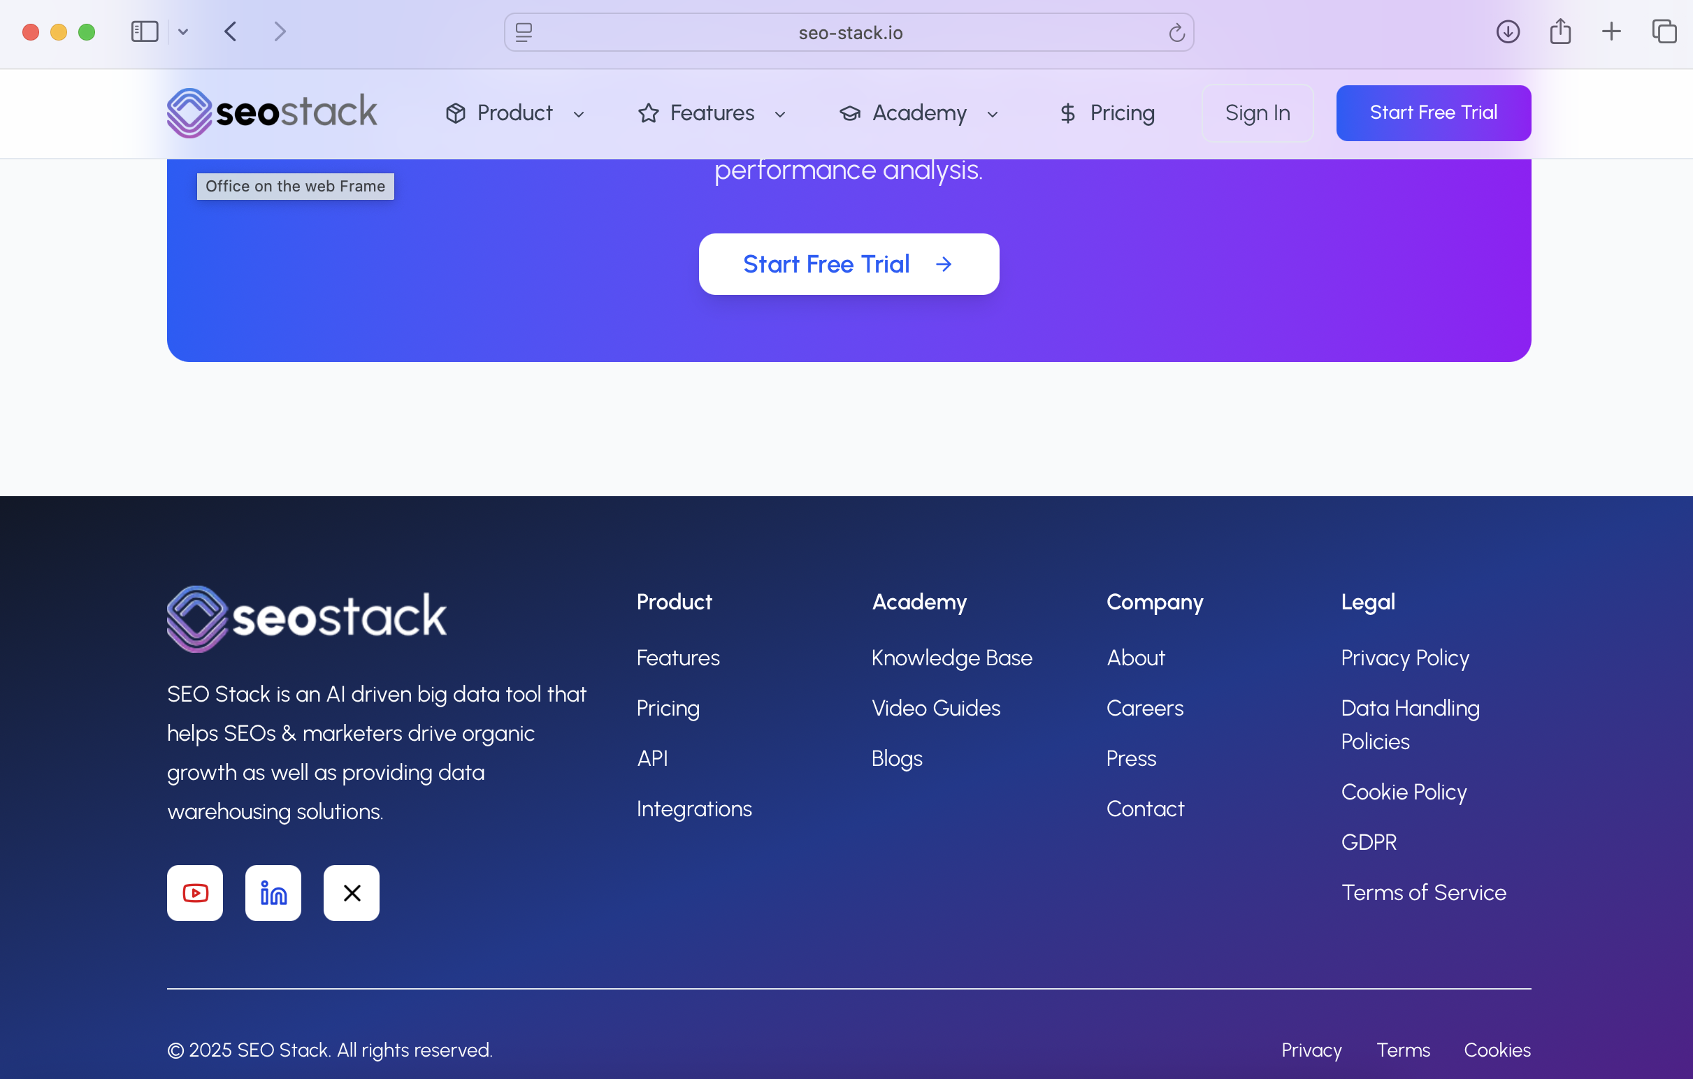Open the Knowledge Base link
The width and height of the screenshot is (1693, 1079).
pyautogui.click(x=952, y=658)
